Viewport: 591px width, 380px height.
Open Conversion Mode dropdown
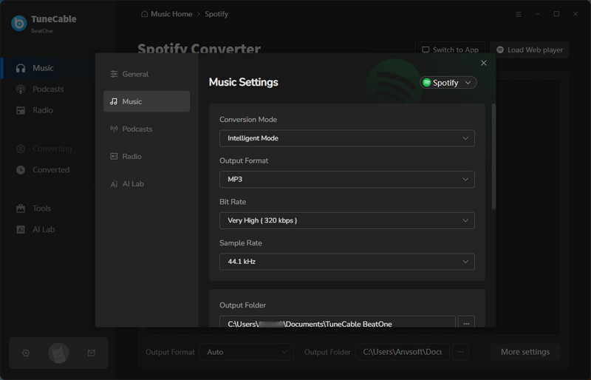pos(346,138)
